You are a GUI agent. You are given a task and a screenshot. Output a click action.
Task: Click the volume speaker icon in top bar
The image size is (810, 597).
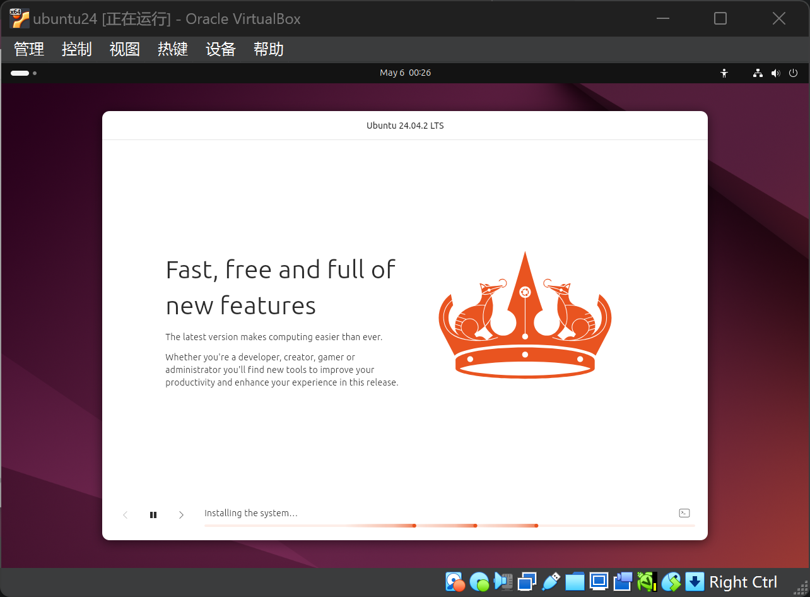[775, 73]
